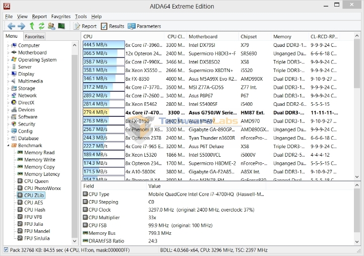Click the Storage tree icon
Screen dimensions: 364x256
(x=14, y=88)
